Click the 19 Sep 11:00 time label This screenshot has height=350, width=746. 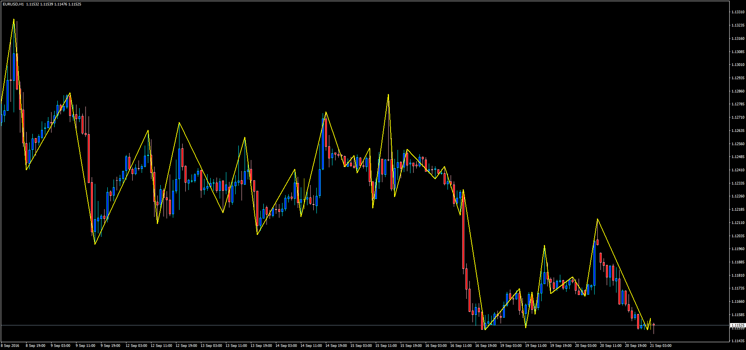coord(536,346)
